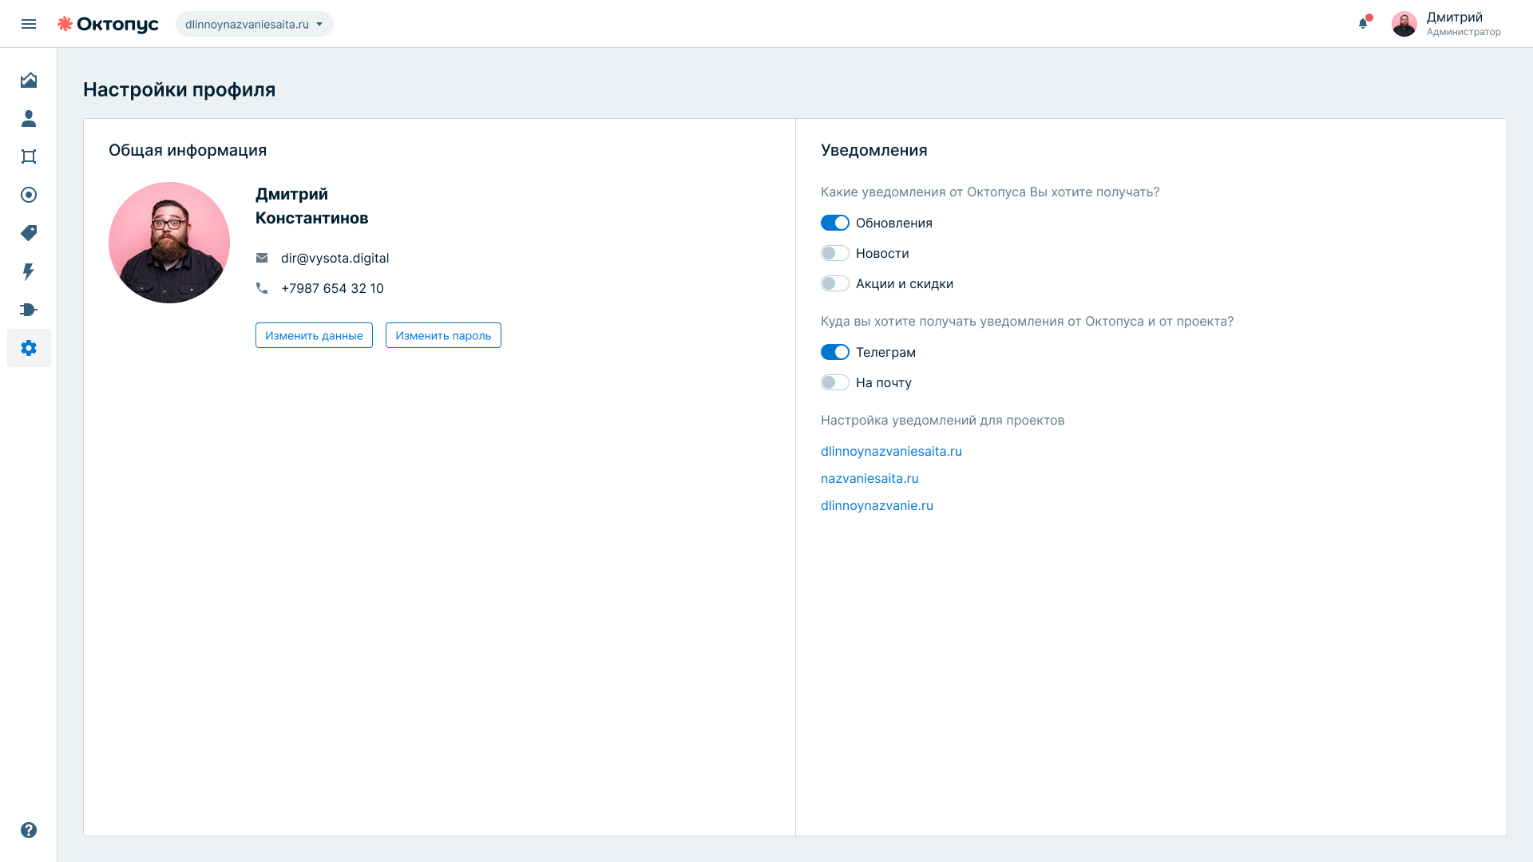Viewport: 1533px width, 862px height.
Task: Click the Изменить данные button
Action: point(314,335)
